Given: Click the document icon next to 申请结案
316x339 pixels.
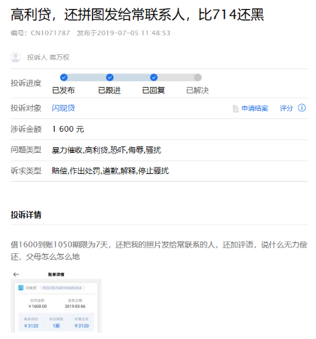Looking at the screenshot, I should click(x=236, y=109).
